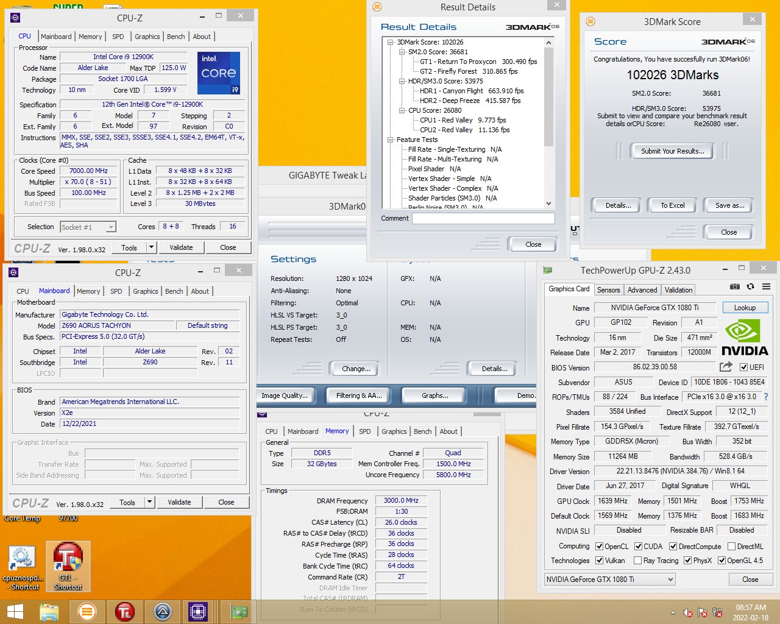Switch to CPU-Z purple chip taskbar icon
Viewport: 780px width, 624px height.
pos(198,611)
